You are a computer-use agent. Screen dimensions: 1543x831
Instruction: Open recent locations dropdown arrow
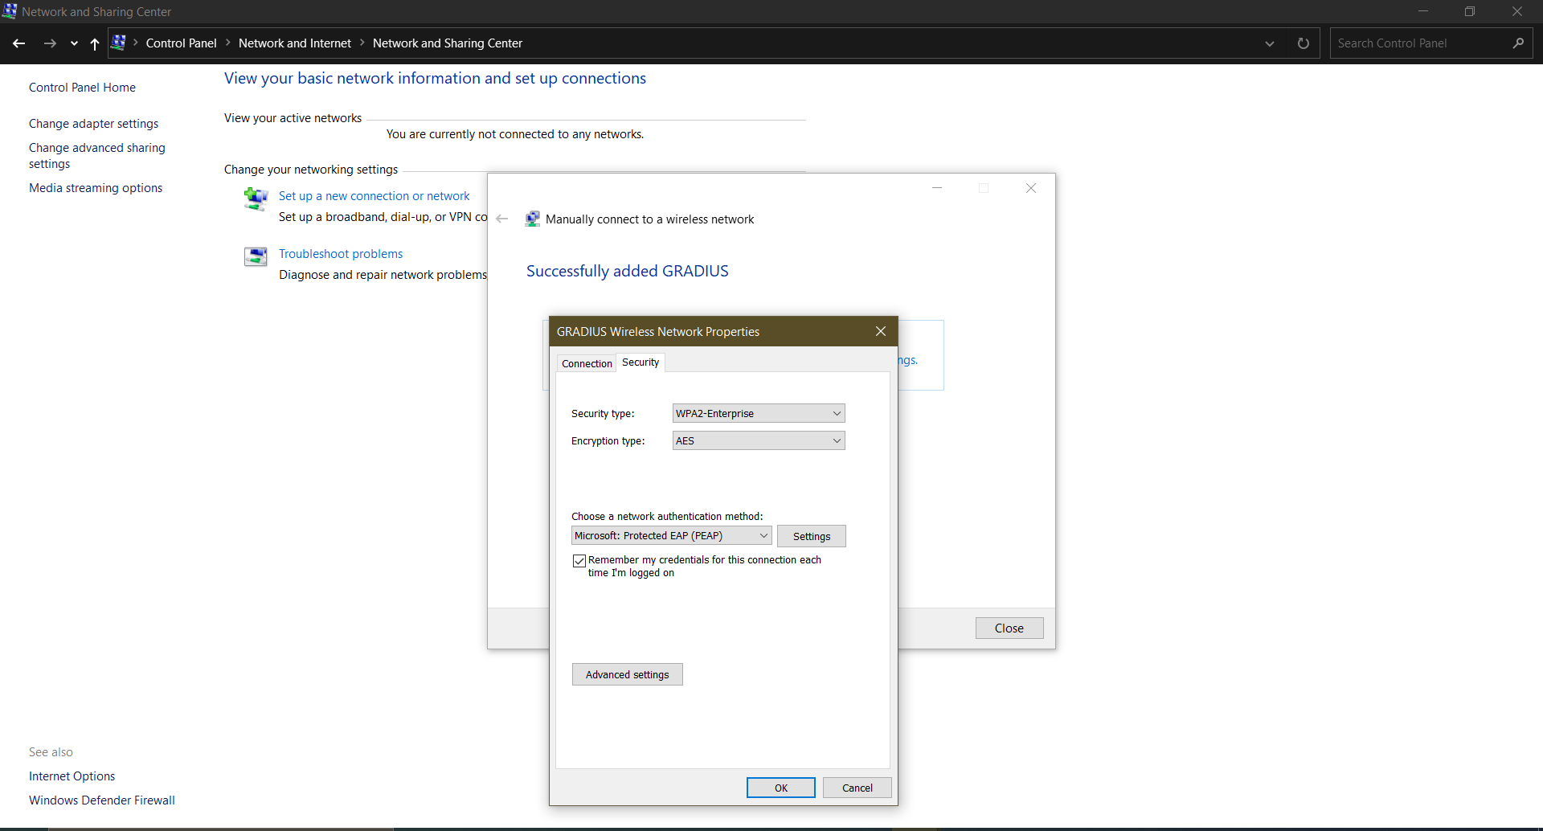click(x=74, y=43)
